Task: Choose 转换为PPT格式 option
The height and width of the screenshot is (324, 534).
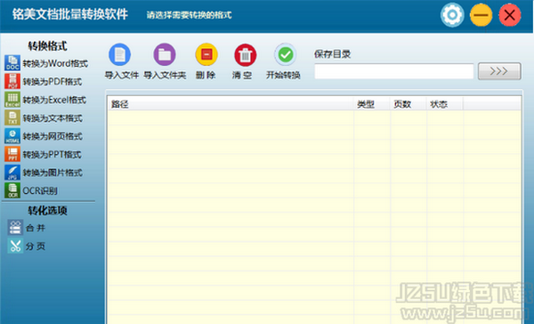Action: point(52,155)
